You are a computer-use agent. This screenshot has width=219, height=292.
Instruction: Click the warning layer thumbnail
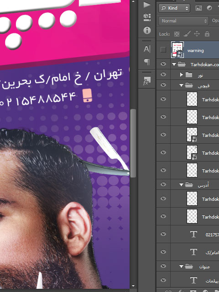tap(177, 50)
